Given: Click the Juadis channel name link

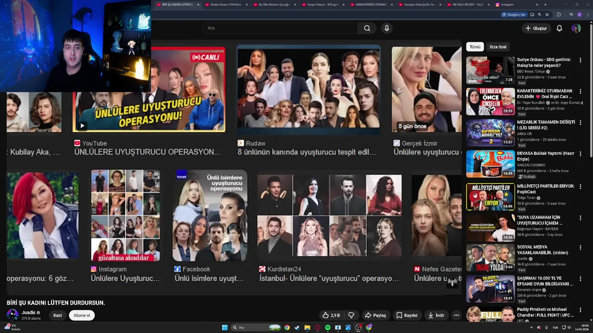Looking at the screenshot, I should click(28, 313).
